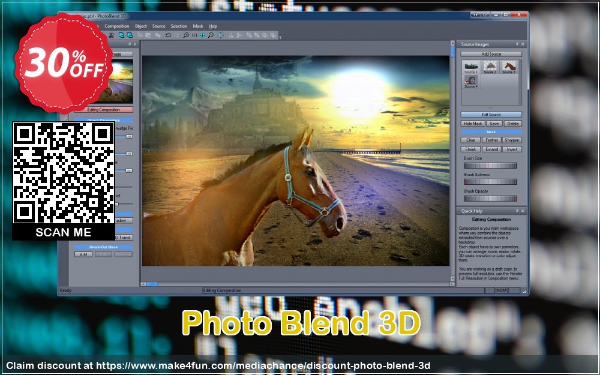The width and height of the screenshot is (600, 375).
Task: Click the Redo arrow toolbar icon
Action: (176, 35)
